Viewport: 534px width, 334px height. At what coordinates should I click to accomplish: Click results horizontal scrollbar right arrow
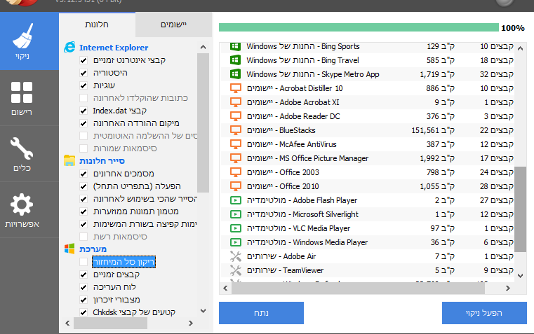pos(508,288)
